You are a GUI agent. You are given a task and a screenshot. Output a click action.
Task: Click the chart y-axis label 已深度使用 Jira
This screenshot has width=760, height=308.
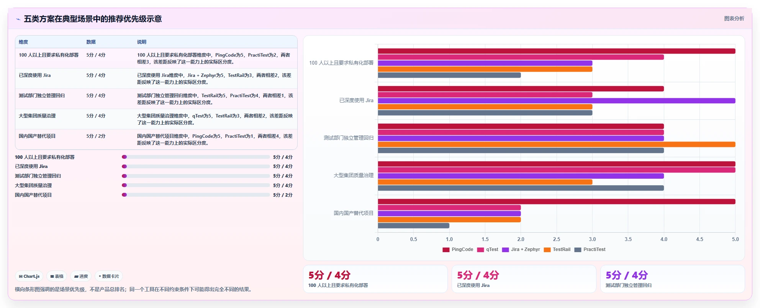[356, 101]
